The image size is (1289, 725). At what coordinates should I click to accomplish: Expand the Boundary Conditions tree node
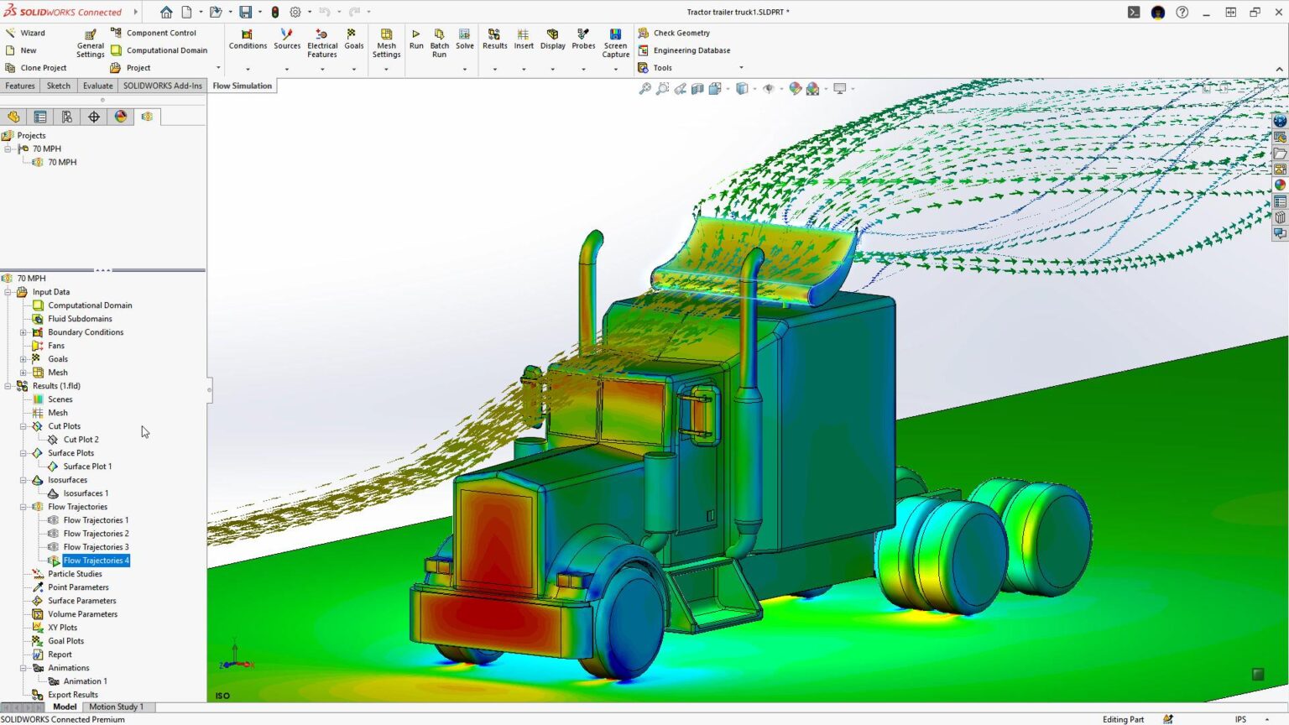[x=23, y=331]
